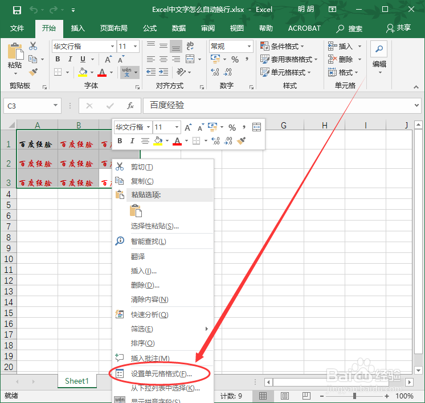Toggle ribbon Middle Align button
425x403 pixels.
point(163,46)
